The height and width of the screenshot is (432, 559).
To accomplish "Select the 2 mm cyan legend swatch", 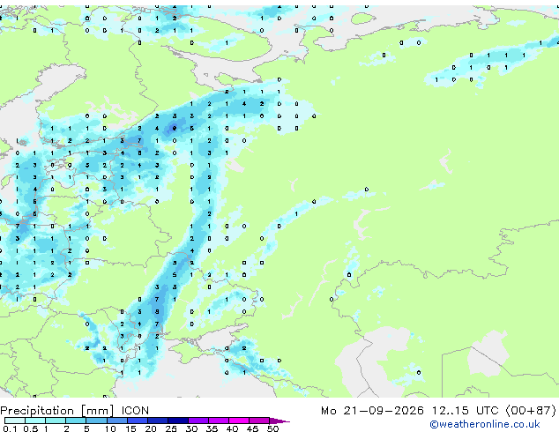I will click(x=76, y=421).
